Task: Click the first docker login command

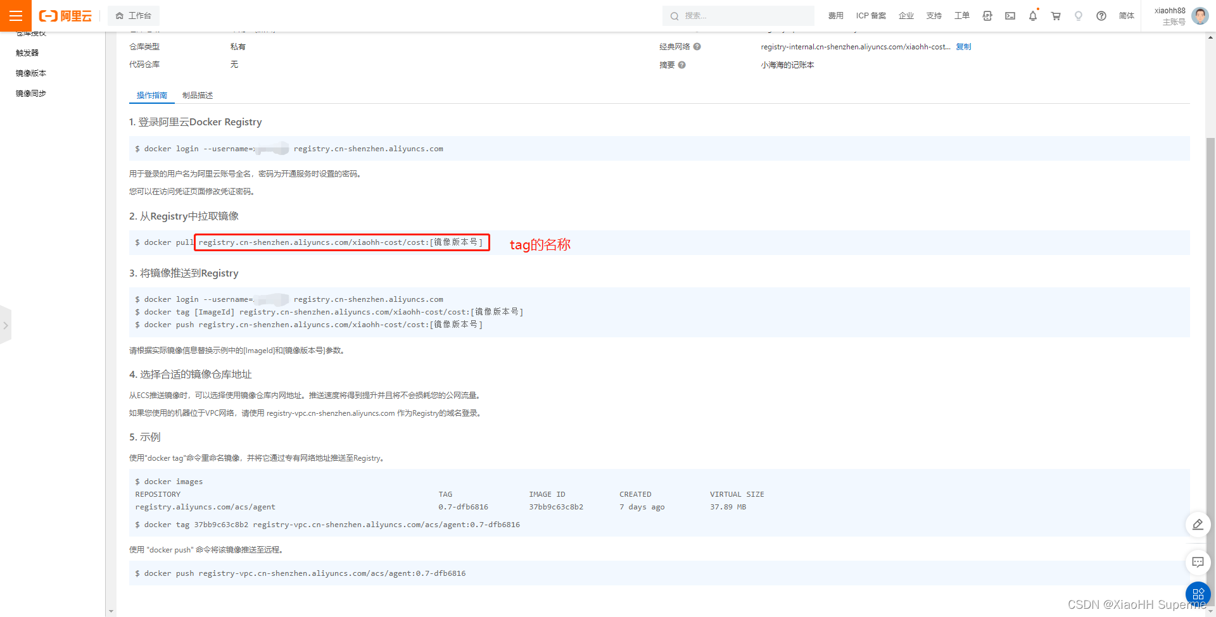Action: [x=289, y=149]
